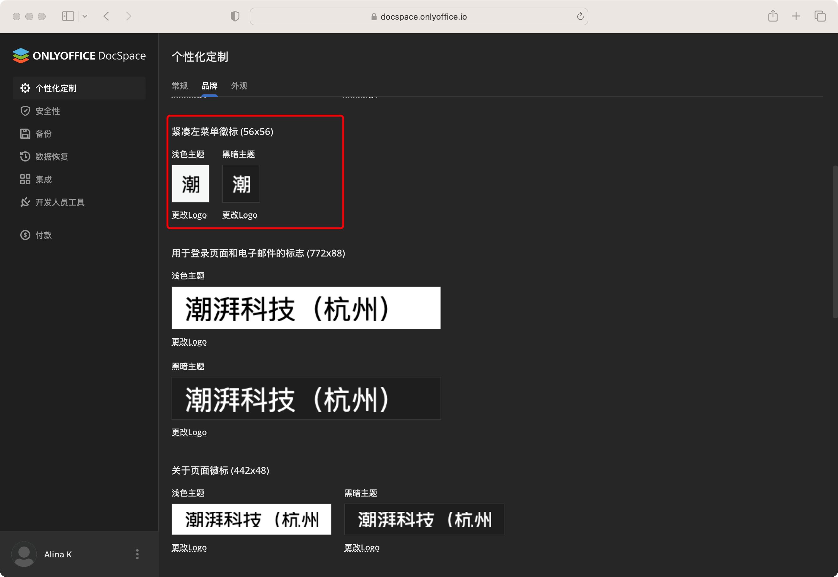Image resolution: width=838 pixels, height=577 pixels.
Task: Open the three-dot menu next to Alina K
Action: tap(137, 554)
